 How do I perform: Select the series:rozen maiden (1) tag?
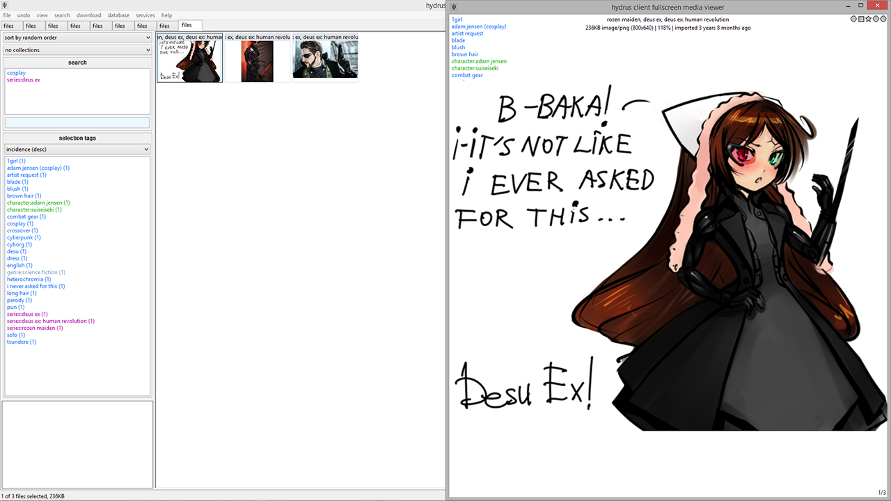pos(35,328)
